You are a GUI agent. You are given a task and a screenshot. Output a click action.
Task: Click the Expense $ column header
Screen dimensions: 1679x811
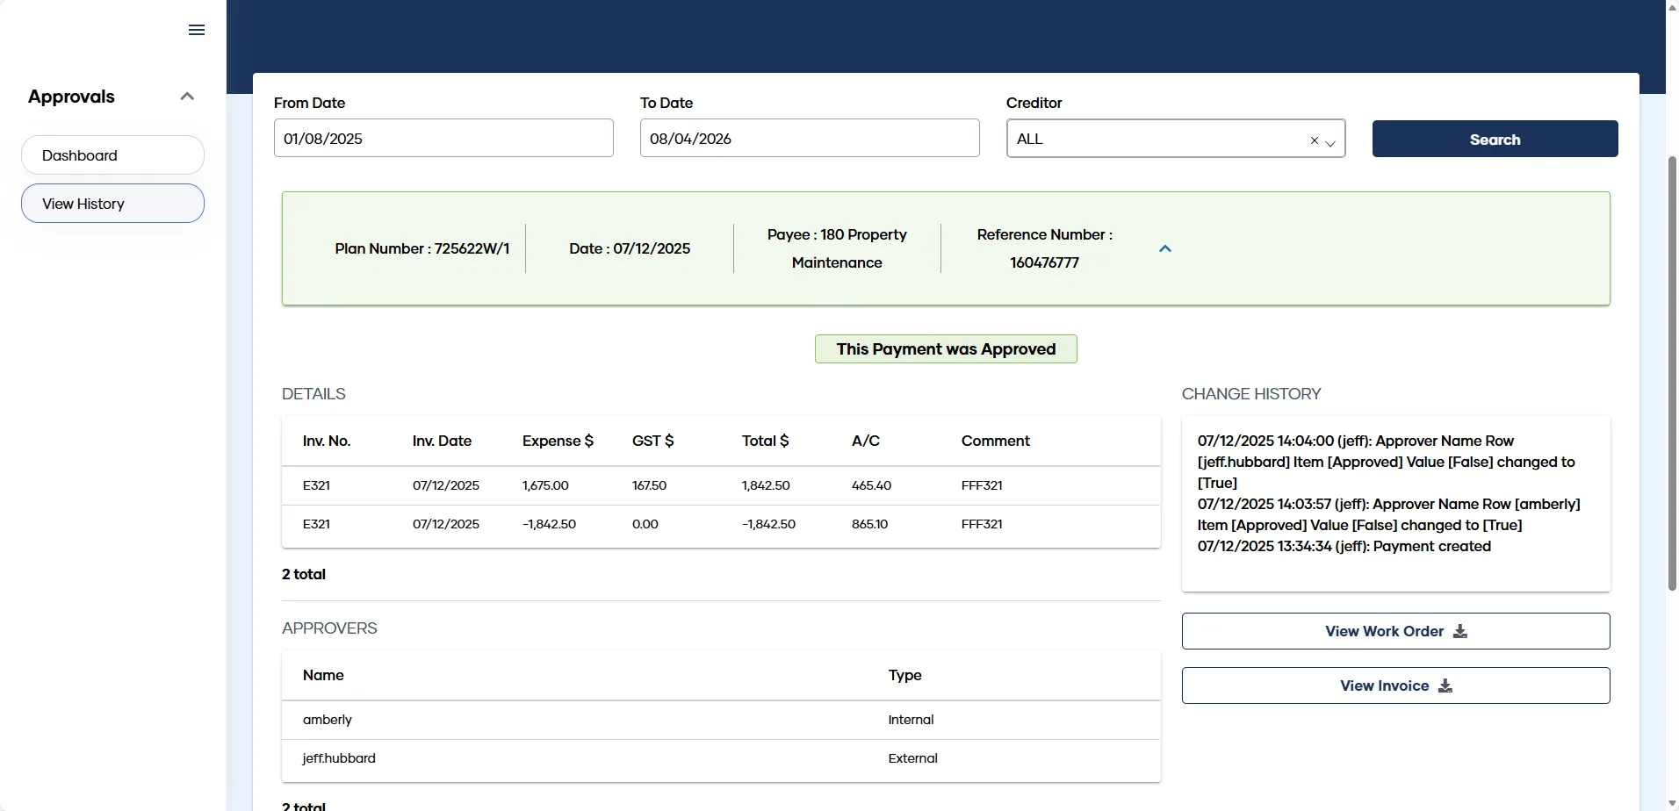[x=558, y=441]
